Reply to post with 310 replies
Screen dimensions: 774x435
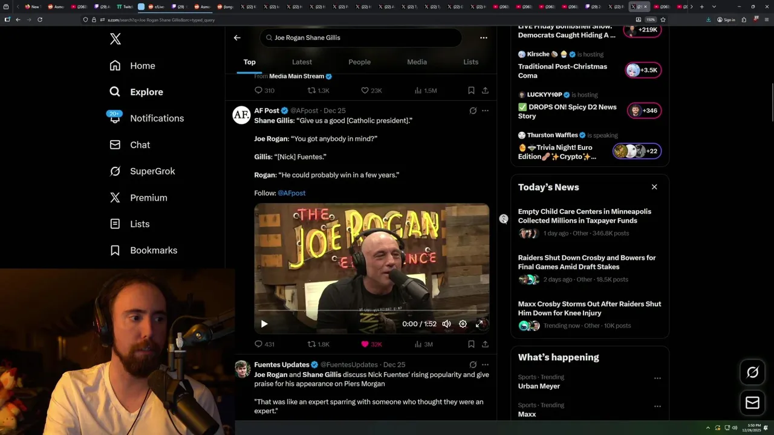click(x=264, y=91)
